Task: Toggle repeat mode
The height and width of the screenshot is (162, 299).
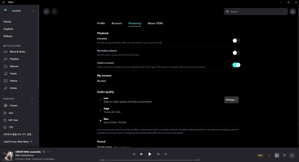Action: [x=166, y=154]
